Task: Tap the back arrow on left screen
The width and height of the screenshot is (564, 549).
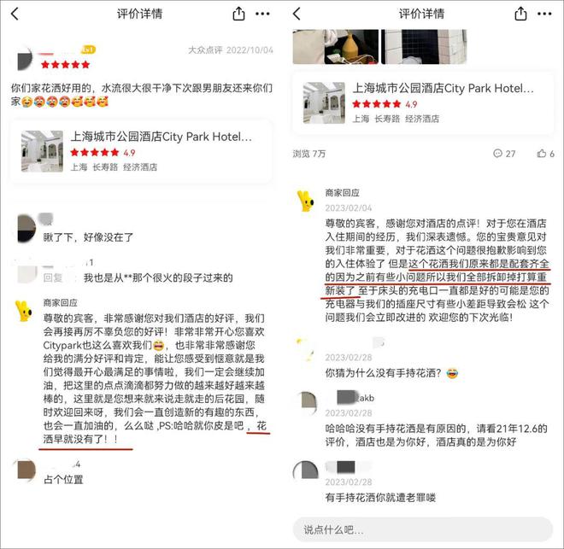Action: [x=15, y=14]
